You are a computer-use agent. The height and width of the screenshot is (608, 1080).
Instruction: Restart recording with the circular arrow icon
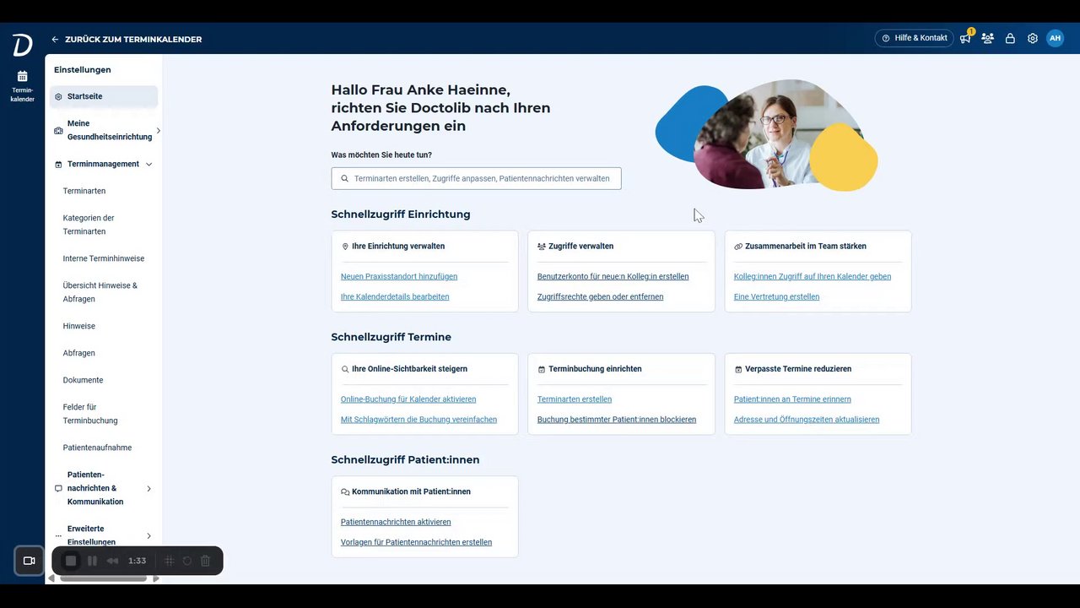(187, 561)
